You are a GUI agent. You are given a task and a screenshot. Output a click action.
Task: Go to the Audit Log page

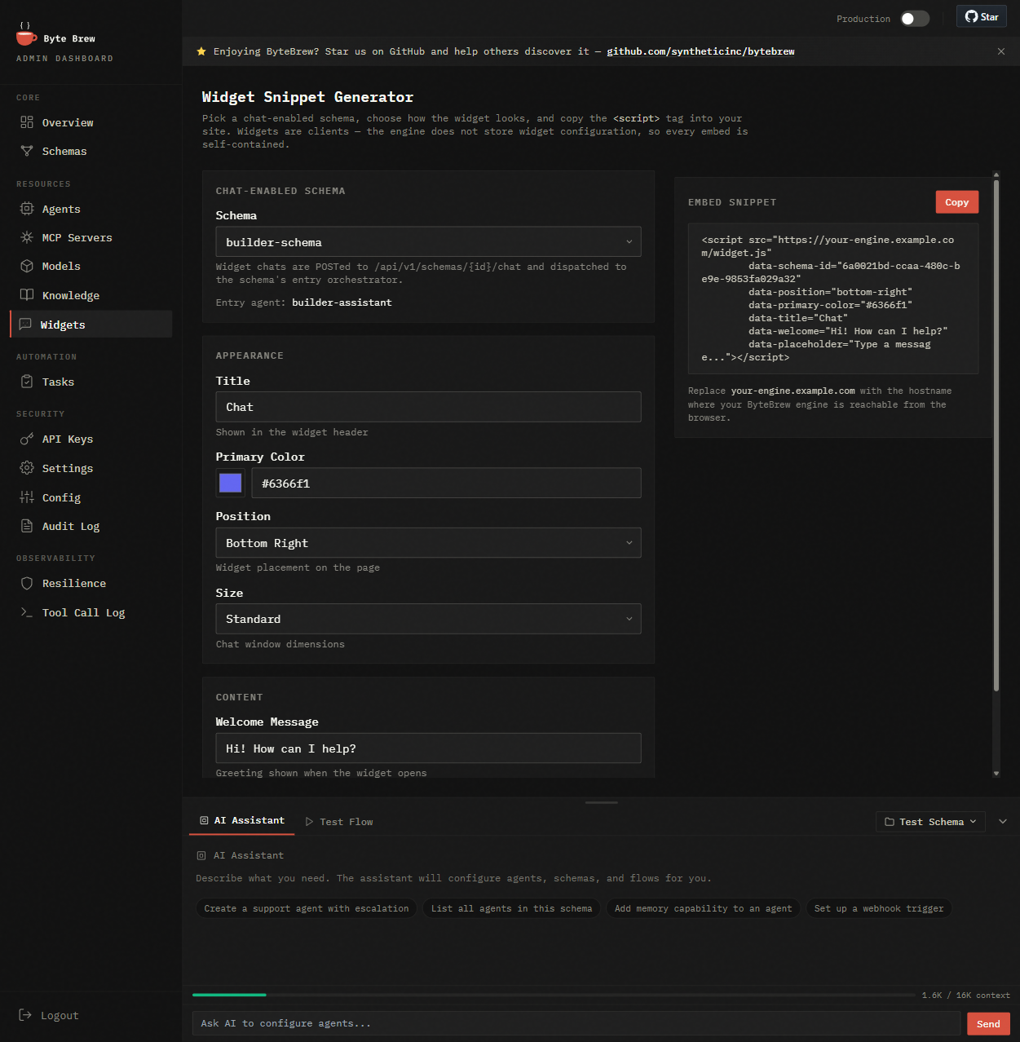[91, 526]
